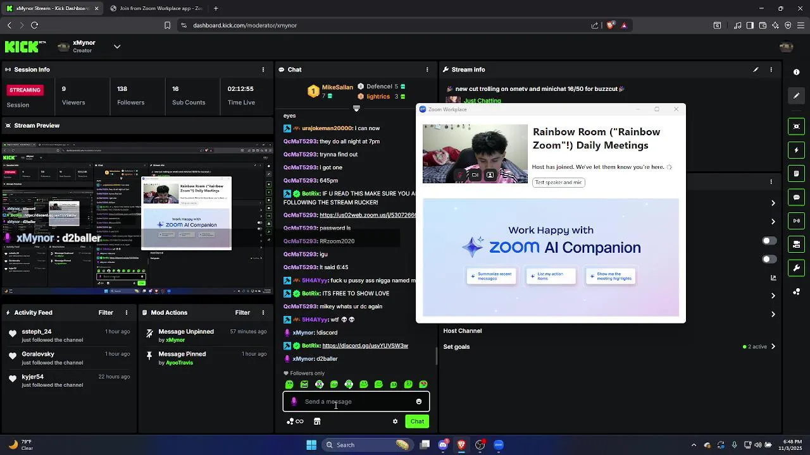Switch to xMynor Stream Kick Dashboard tab
The width and height of the screenshot is (810, 455).
[x=53, y=8]
